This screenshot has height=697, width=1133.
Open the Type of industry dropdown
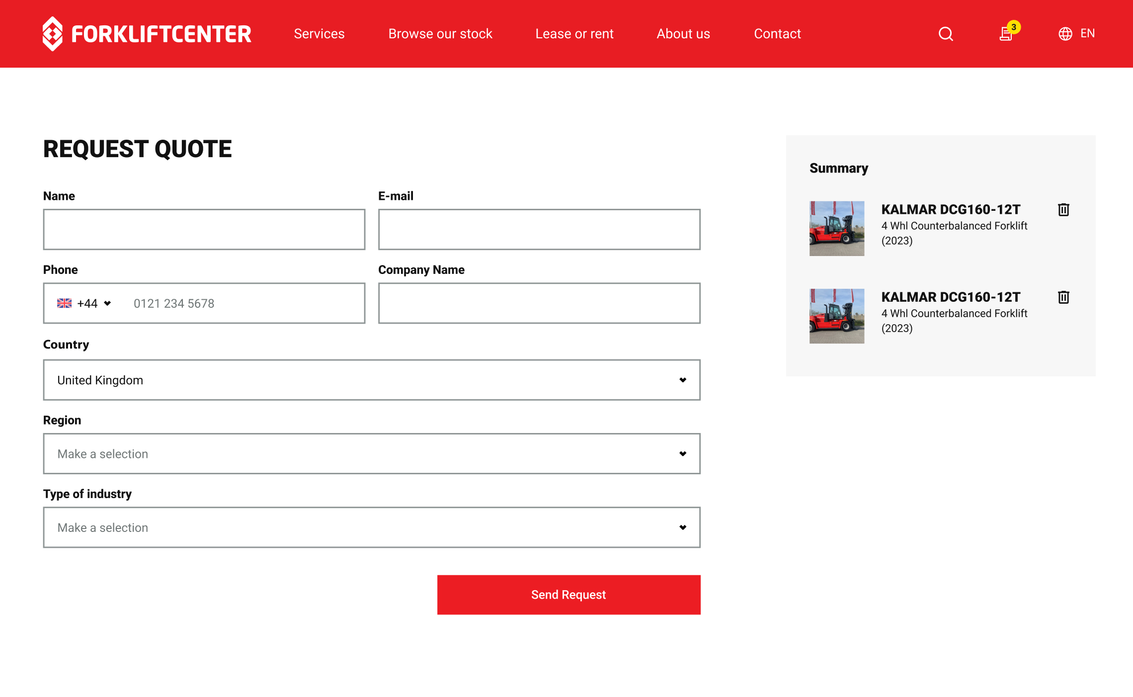coord(372,527)
